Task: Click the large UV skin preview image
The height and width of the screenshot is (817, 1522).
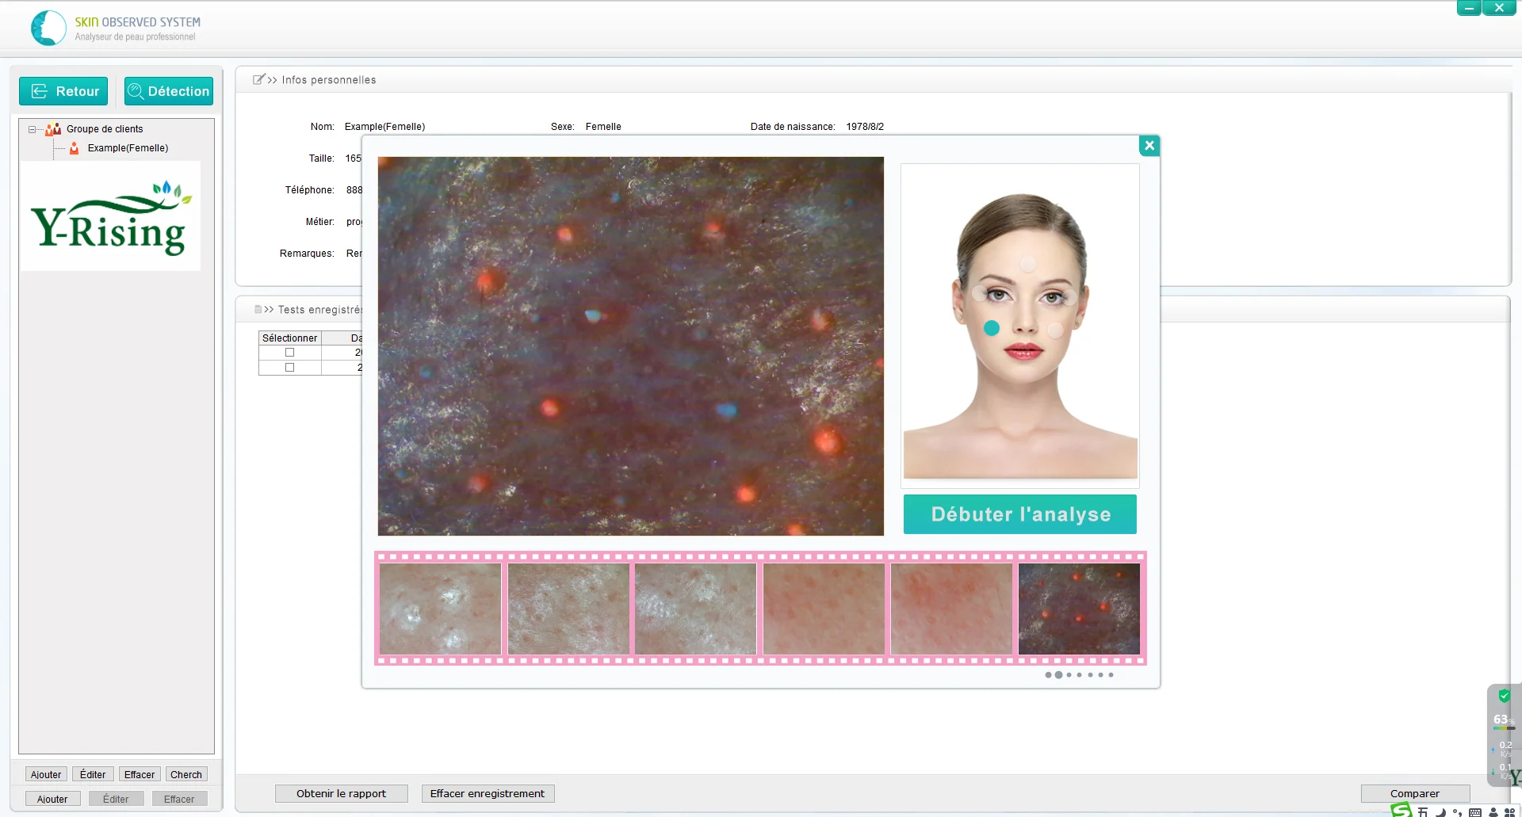Action: (x=631, y=346)
